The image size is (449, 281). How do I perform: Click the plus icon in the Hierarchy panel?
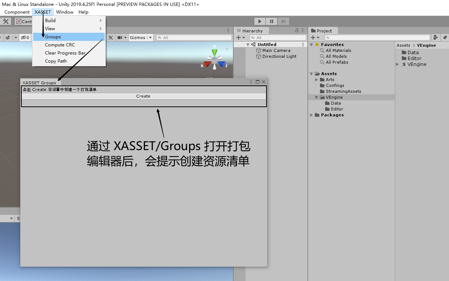[x=239, y=37]
